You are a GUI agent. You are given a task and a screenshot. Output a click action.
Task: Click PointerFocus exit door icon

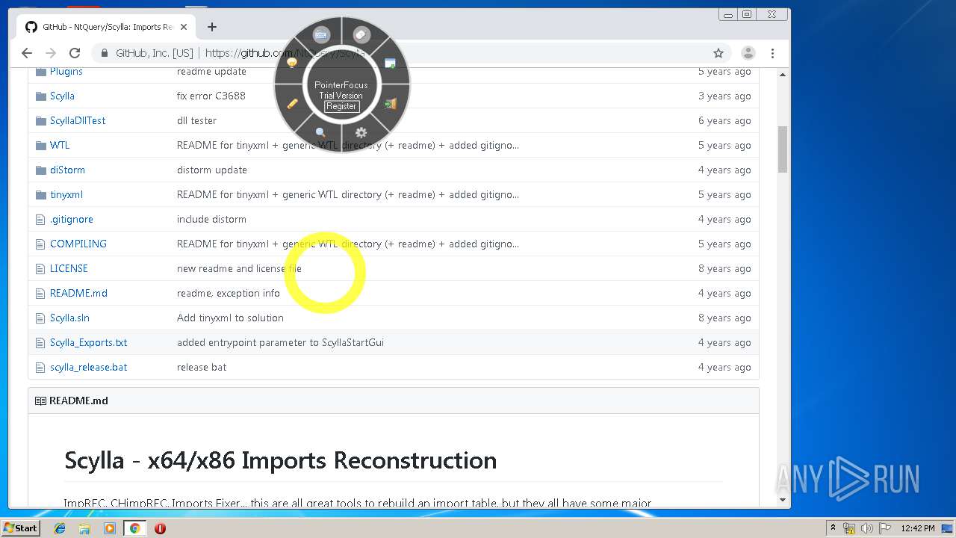[x=390, y=104]
